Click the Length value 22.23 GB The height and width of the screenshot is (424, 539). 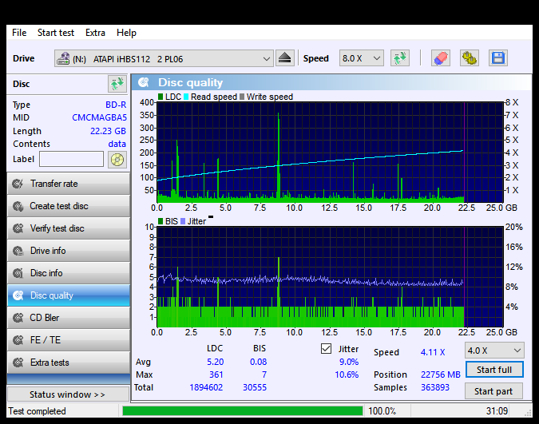108,131
